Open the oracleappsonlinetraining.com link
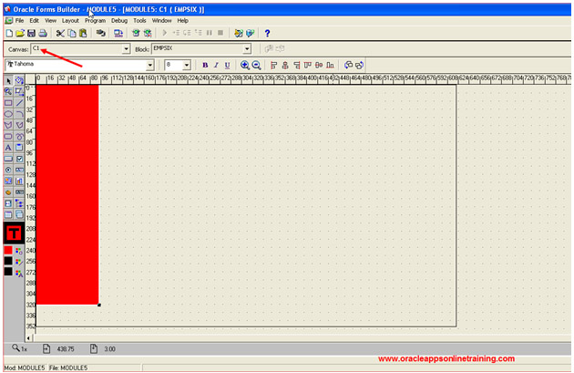The height and width of the screenshot is (373, 574). pos(446,359)
